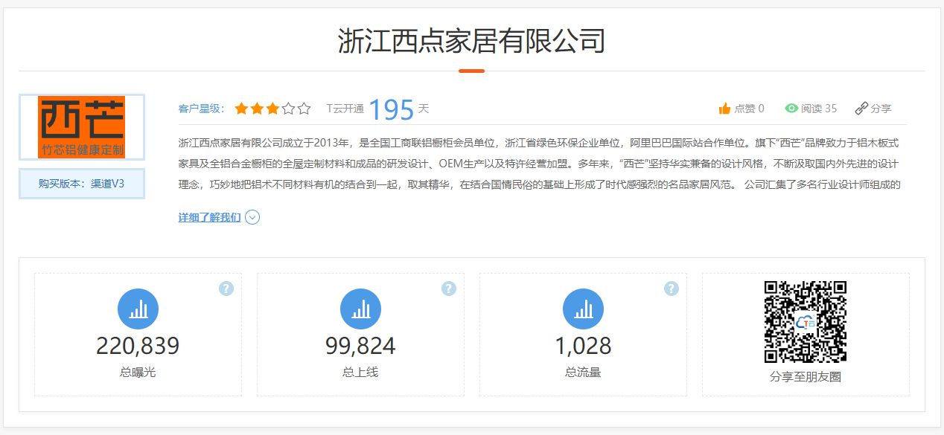Click the chain-link 分享 icon
This screenshot has width=944, height=435.
pos(861,109)
